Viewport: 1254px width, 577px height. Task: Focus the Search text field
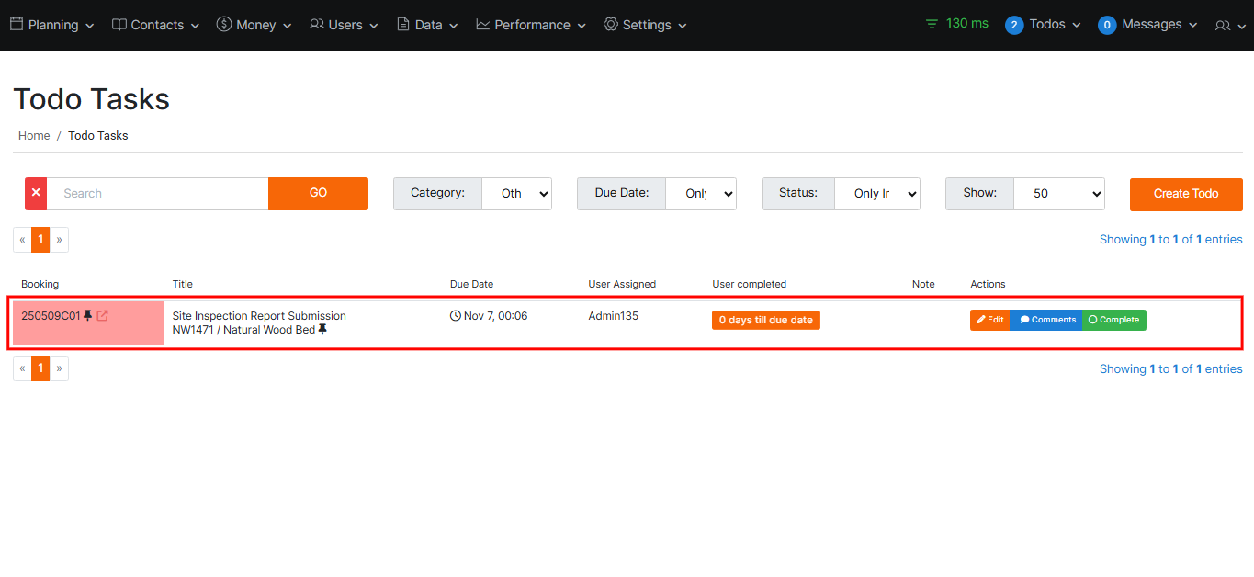(157, 194)
